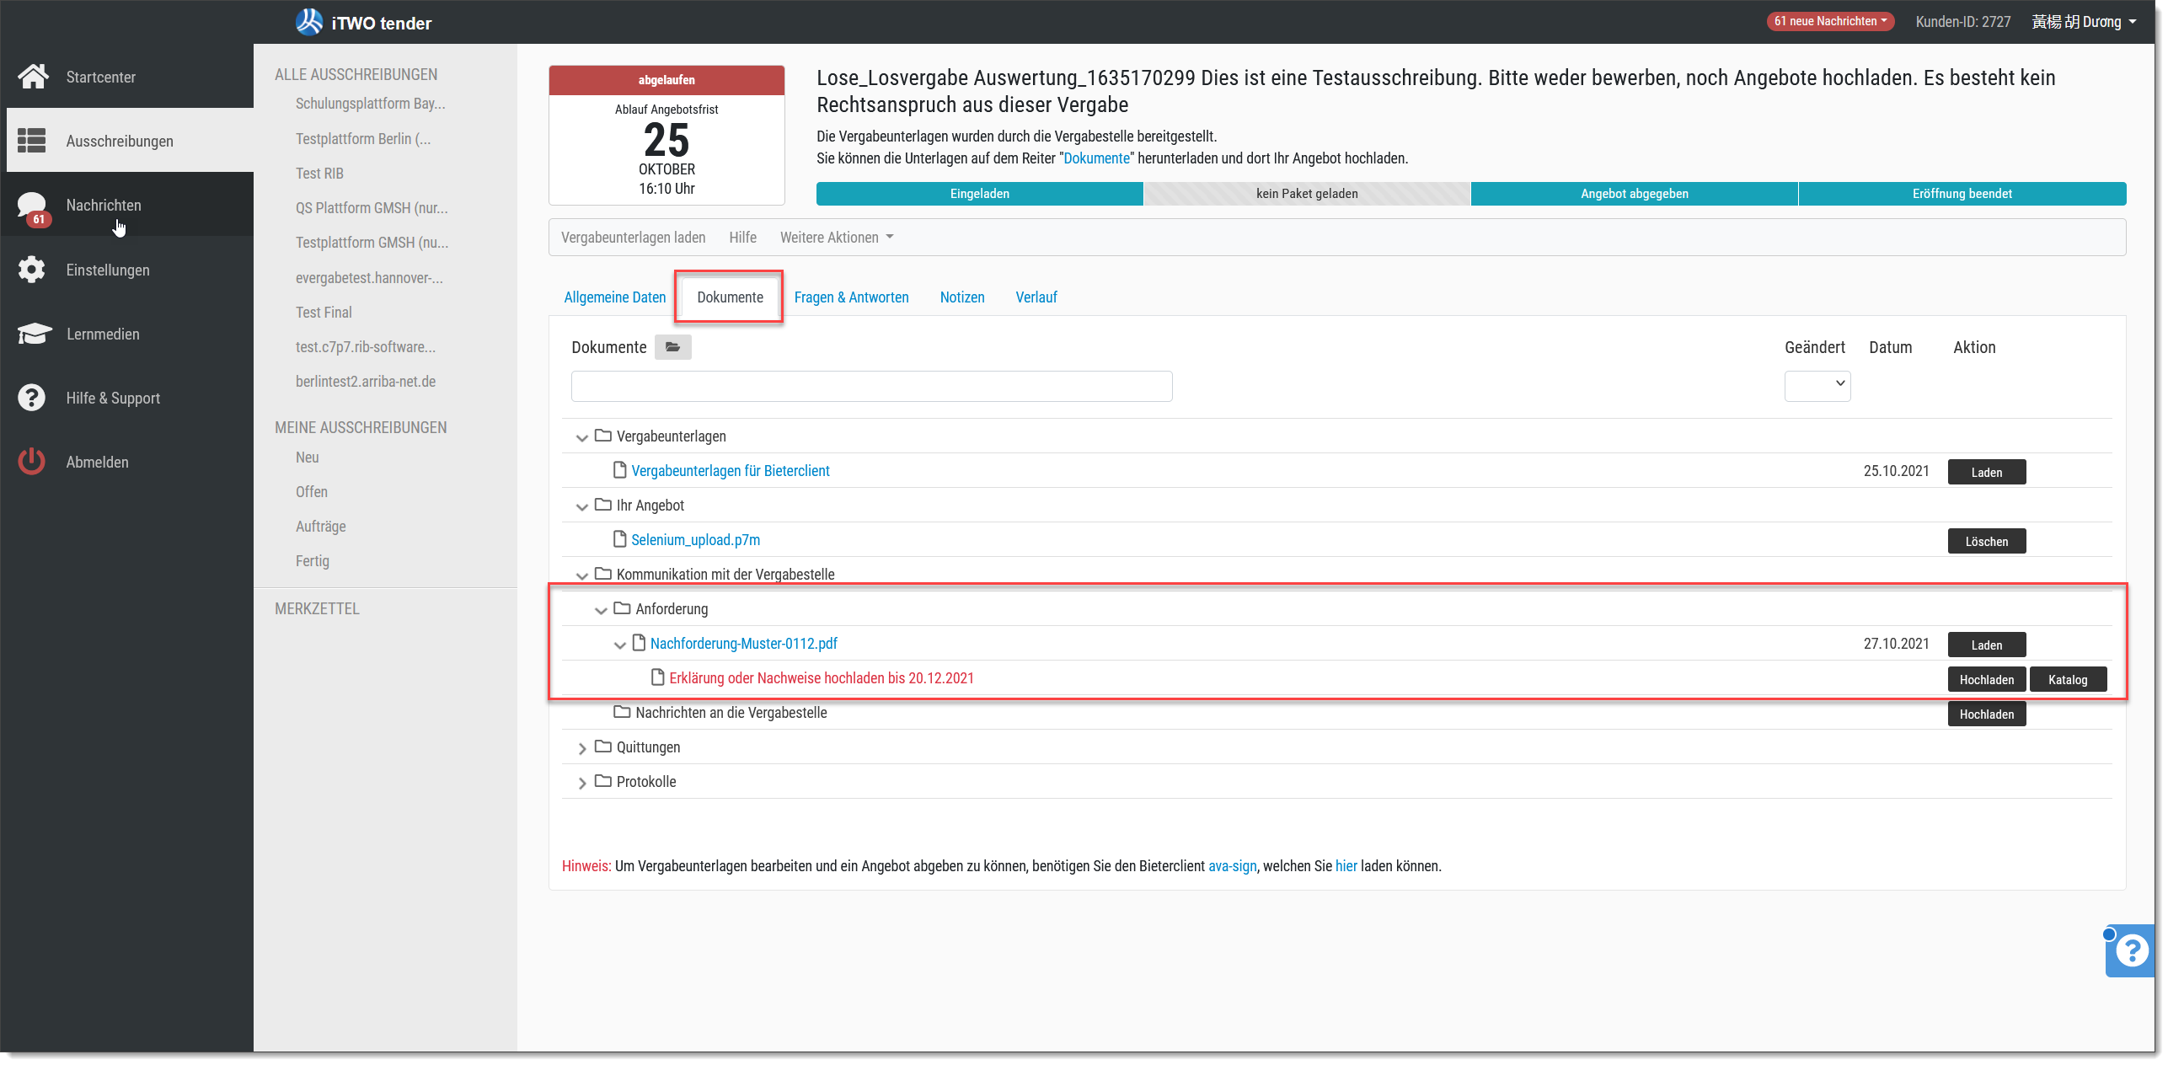Open the Geändert filter dropdown
Image resolution: width=2168 pixels, height=1065 pixels.
pyautogui.click(x=1817, y=385)
